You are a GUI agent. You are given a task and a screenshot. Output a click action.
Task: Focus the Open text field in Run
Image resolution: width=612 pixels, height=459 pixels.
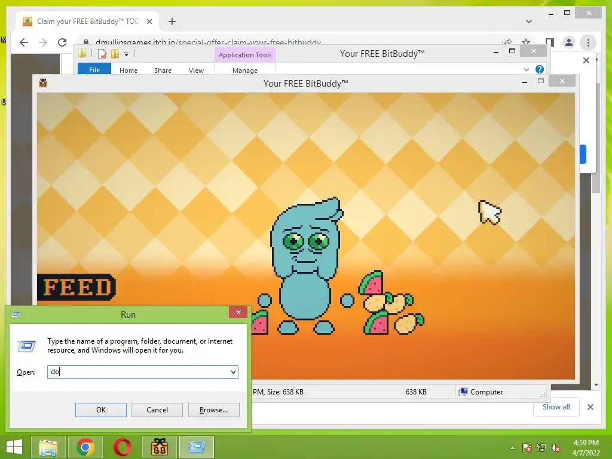point(142,372)
